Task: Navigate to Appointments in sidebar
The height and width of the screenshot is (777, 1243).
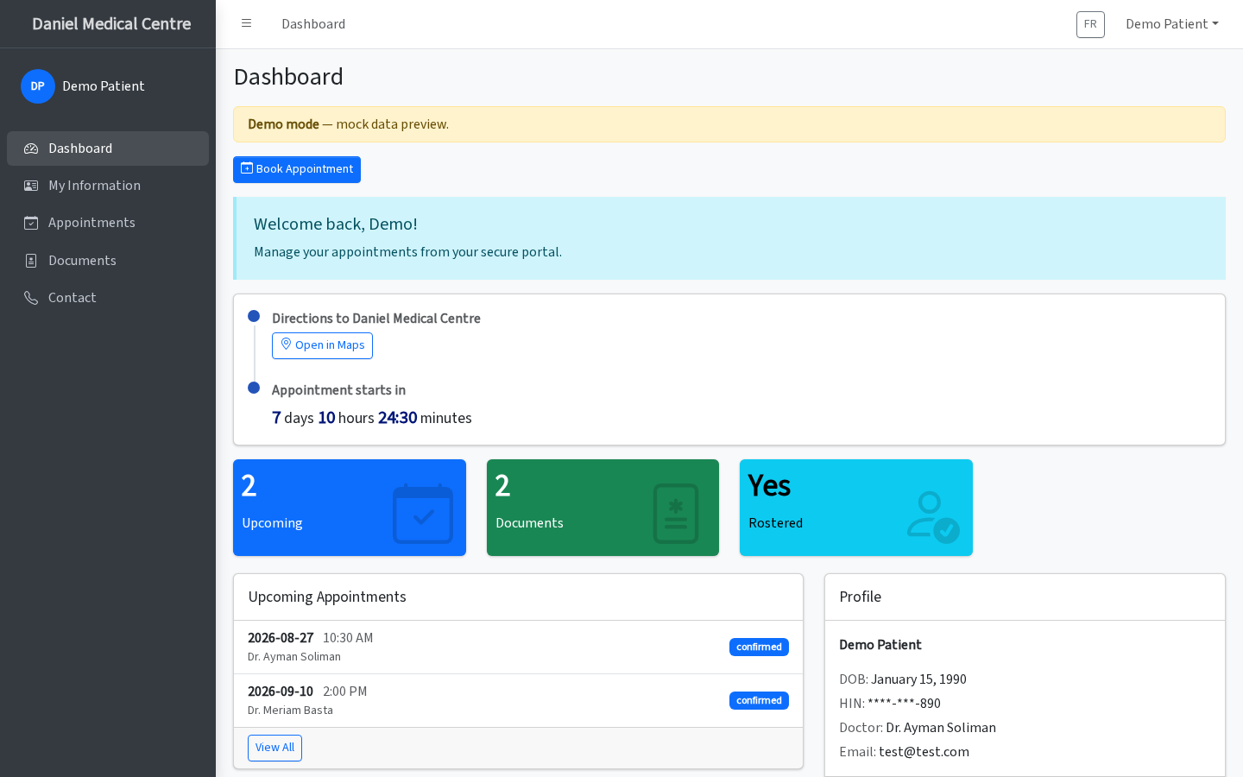Action: 108,223
